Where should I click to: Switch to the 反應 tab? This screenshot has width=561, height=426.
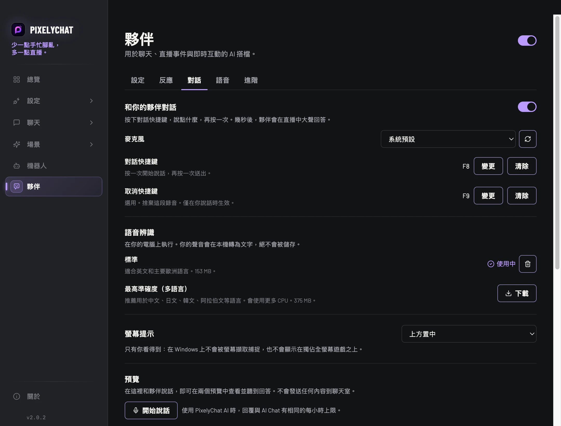tap(166, 80)
